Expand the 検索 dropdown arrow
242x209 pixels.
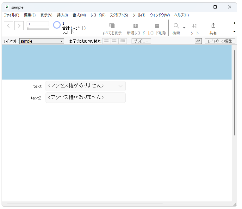184,28
